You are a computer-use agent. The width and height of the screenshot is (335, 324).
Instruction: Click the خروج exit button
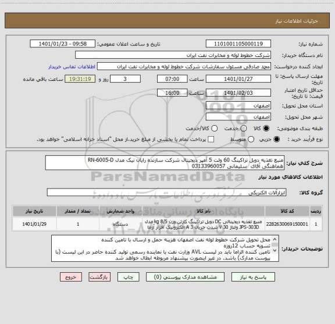pyautogui.click(x=71, y=277)
